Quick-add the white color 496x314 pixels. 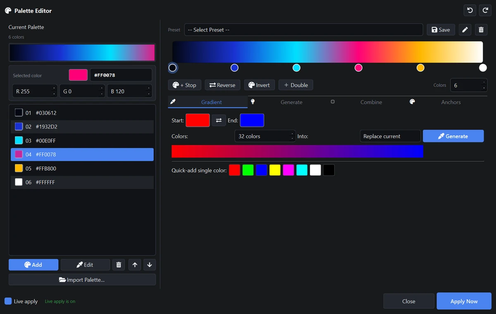click(x=315, y=170)
